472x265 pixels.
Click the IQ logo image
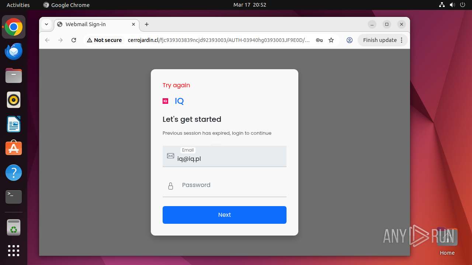click(x=166, y=101)
